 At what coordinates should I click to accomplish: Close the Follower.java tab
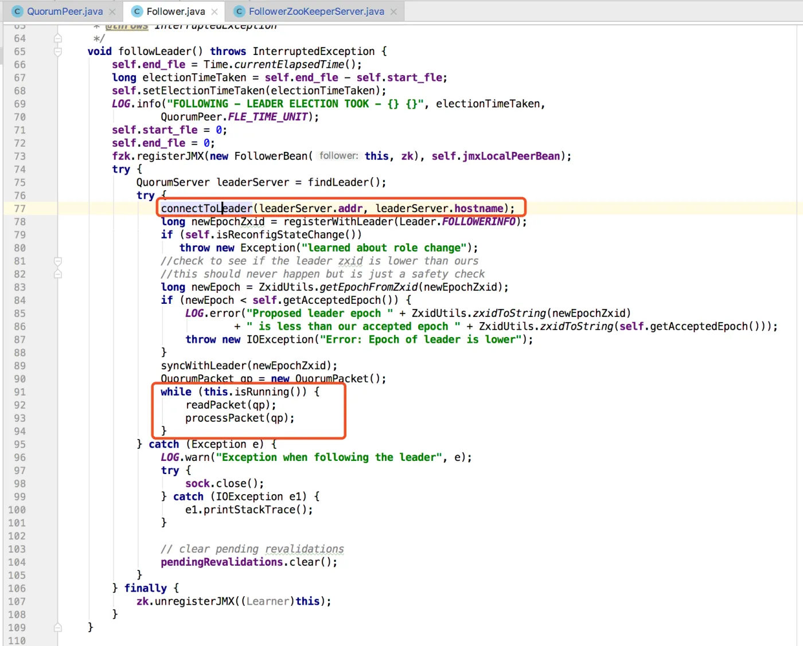(215, 11)
